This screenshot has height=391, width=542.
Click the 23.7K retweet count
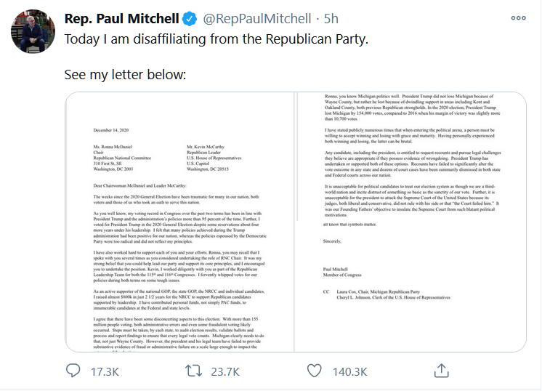224,371
